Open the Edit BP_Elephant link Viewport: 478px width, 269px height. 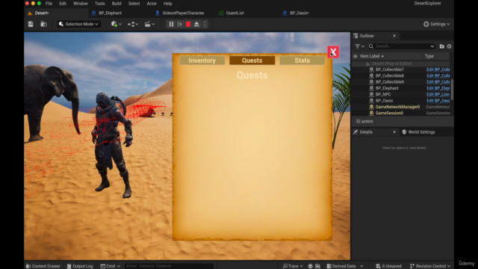tap(438, 88)
